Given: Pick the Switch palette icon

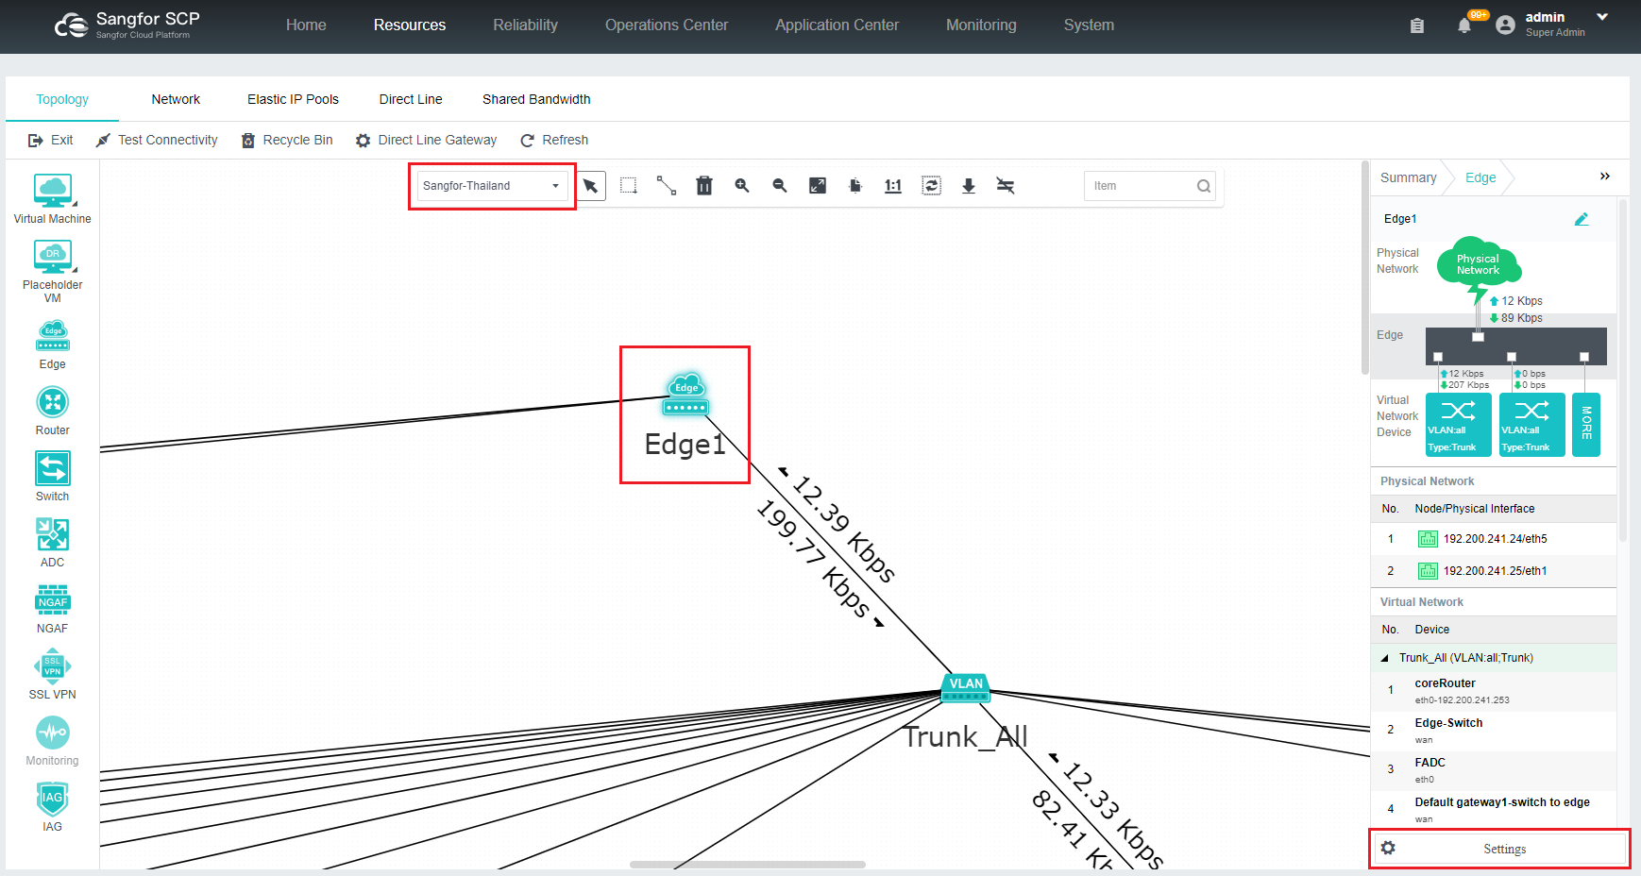Looking at the screenshot, I should click(53, 469).
